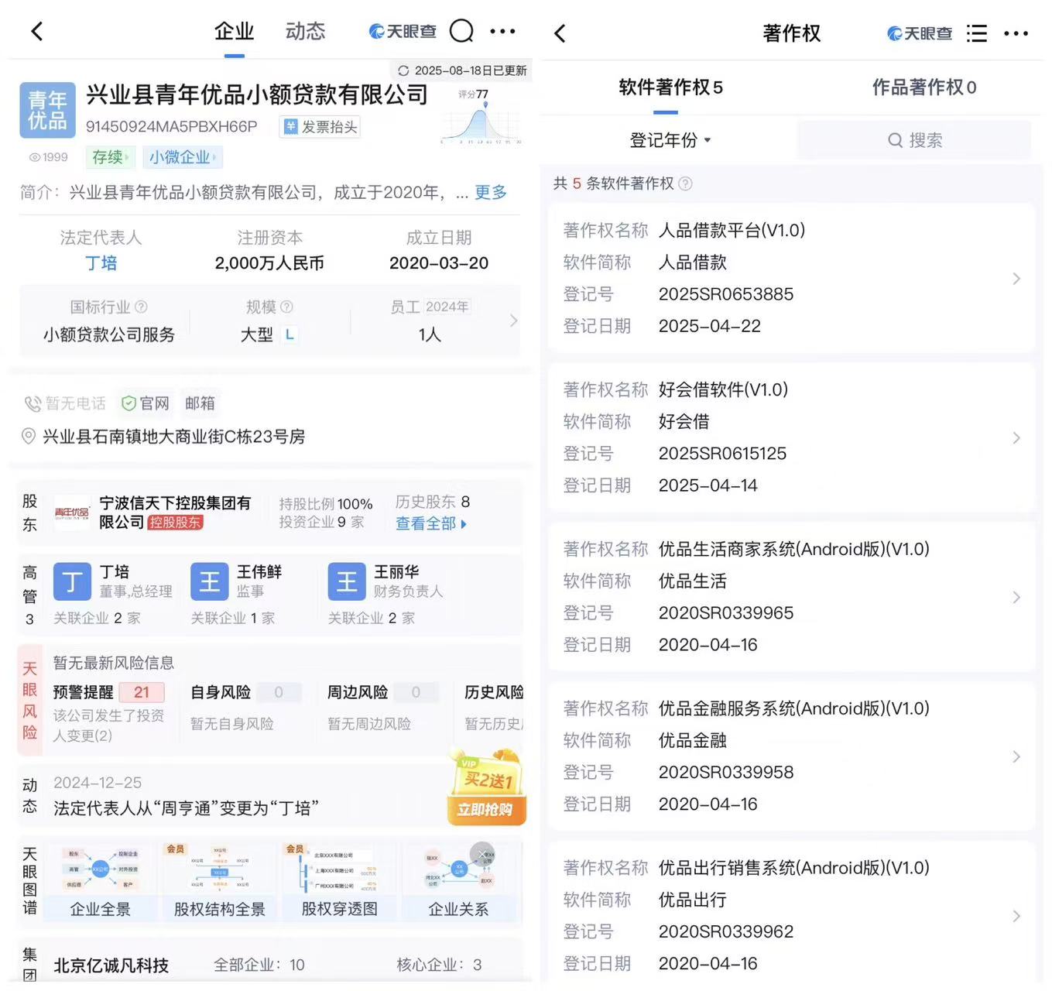The image size is (1052, 991).
Task: Open 优品出行销售系统 details chevron
Action: coord(1016,917)
